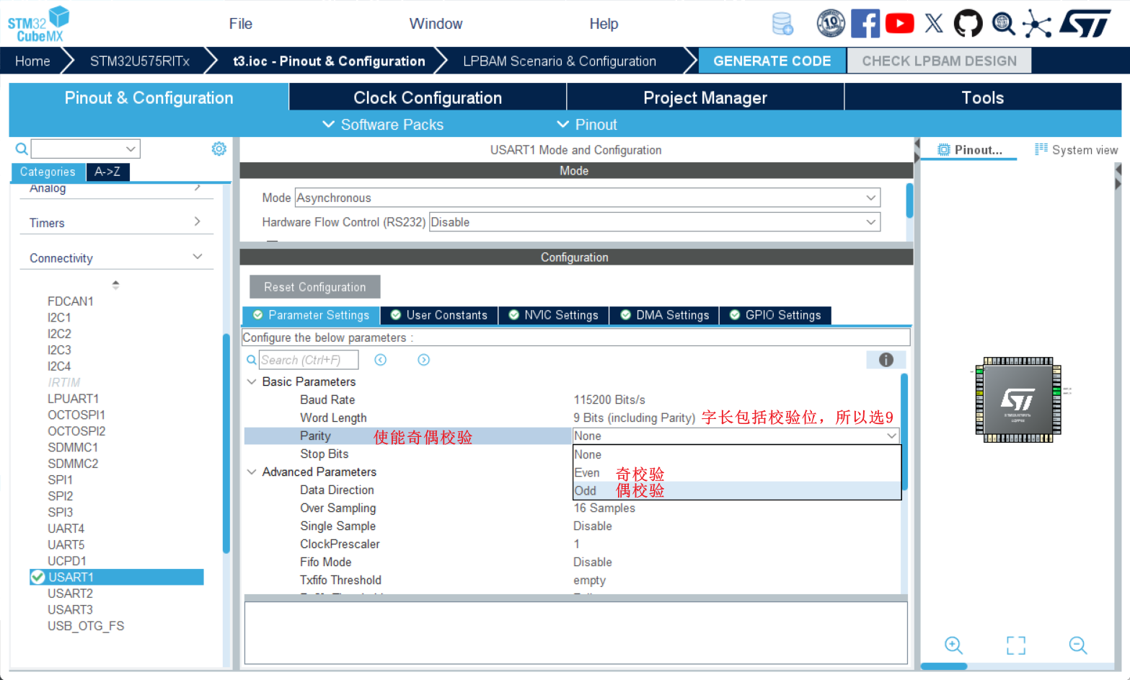This screenshot has height=680, width=1130.
Task: Open the peripheral search combo box
Action: [x=86, y=149]
